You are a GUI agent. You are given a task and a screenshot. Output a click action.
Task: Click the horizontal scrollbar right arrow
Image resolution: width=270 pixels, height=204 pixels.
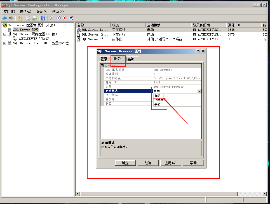(264, 194)
